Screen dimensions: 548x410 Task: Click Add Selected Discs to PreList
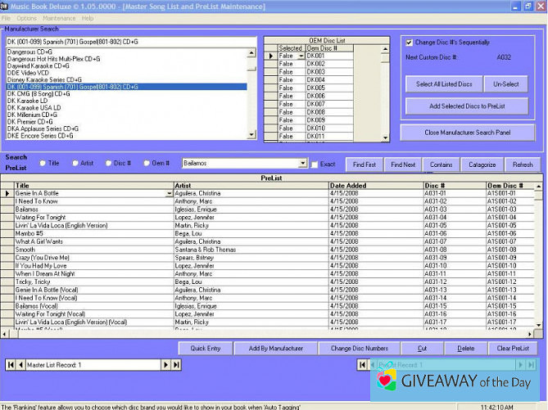click(x=467, y=106)
